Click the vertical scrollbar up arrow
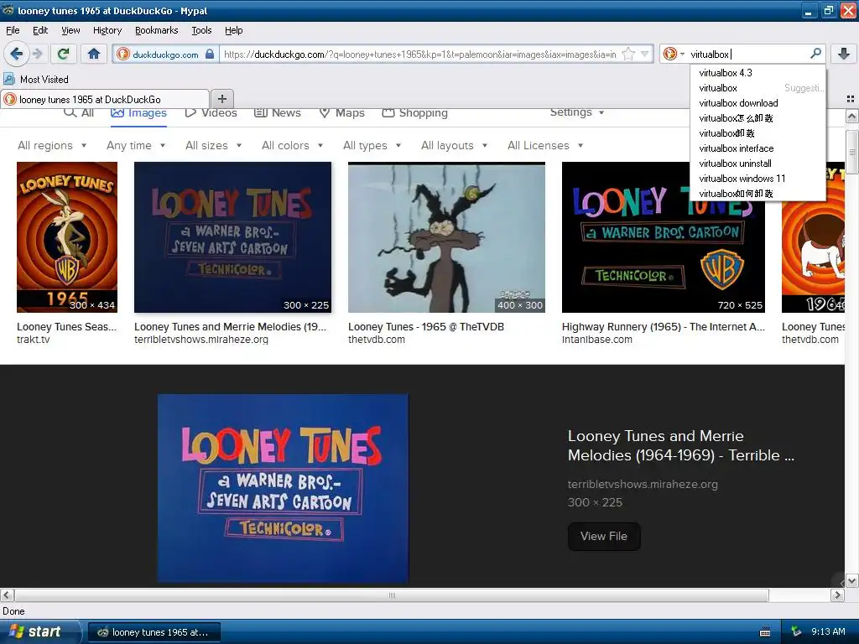 851,116
